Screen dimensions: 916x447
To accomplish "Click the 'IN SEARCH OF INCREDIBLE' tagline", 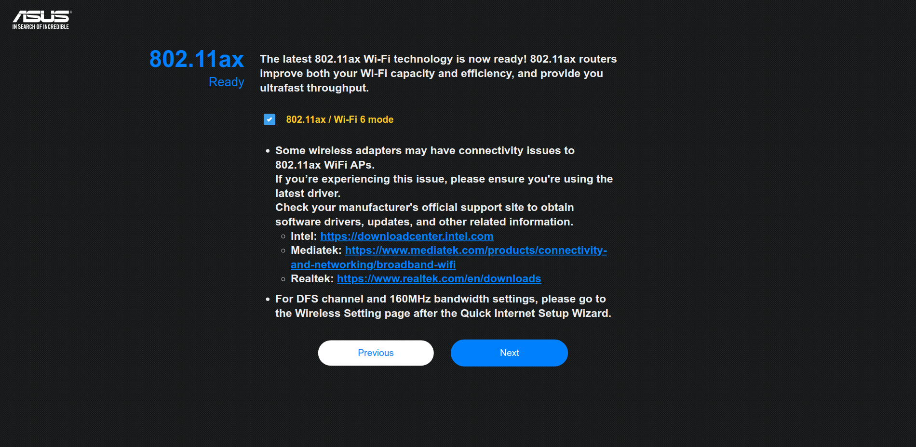I will click(40, 27).
